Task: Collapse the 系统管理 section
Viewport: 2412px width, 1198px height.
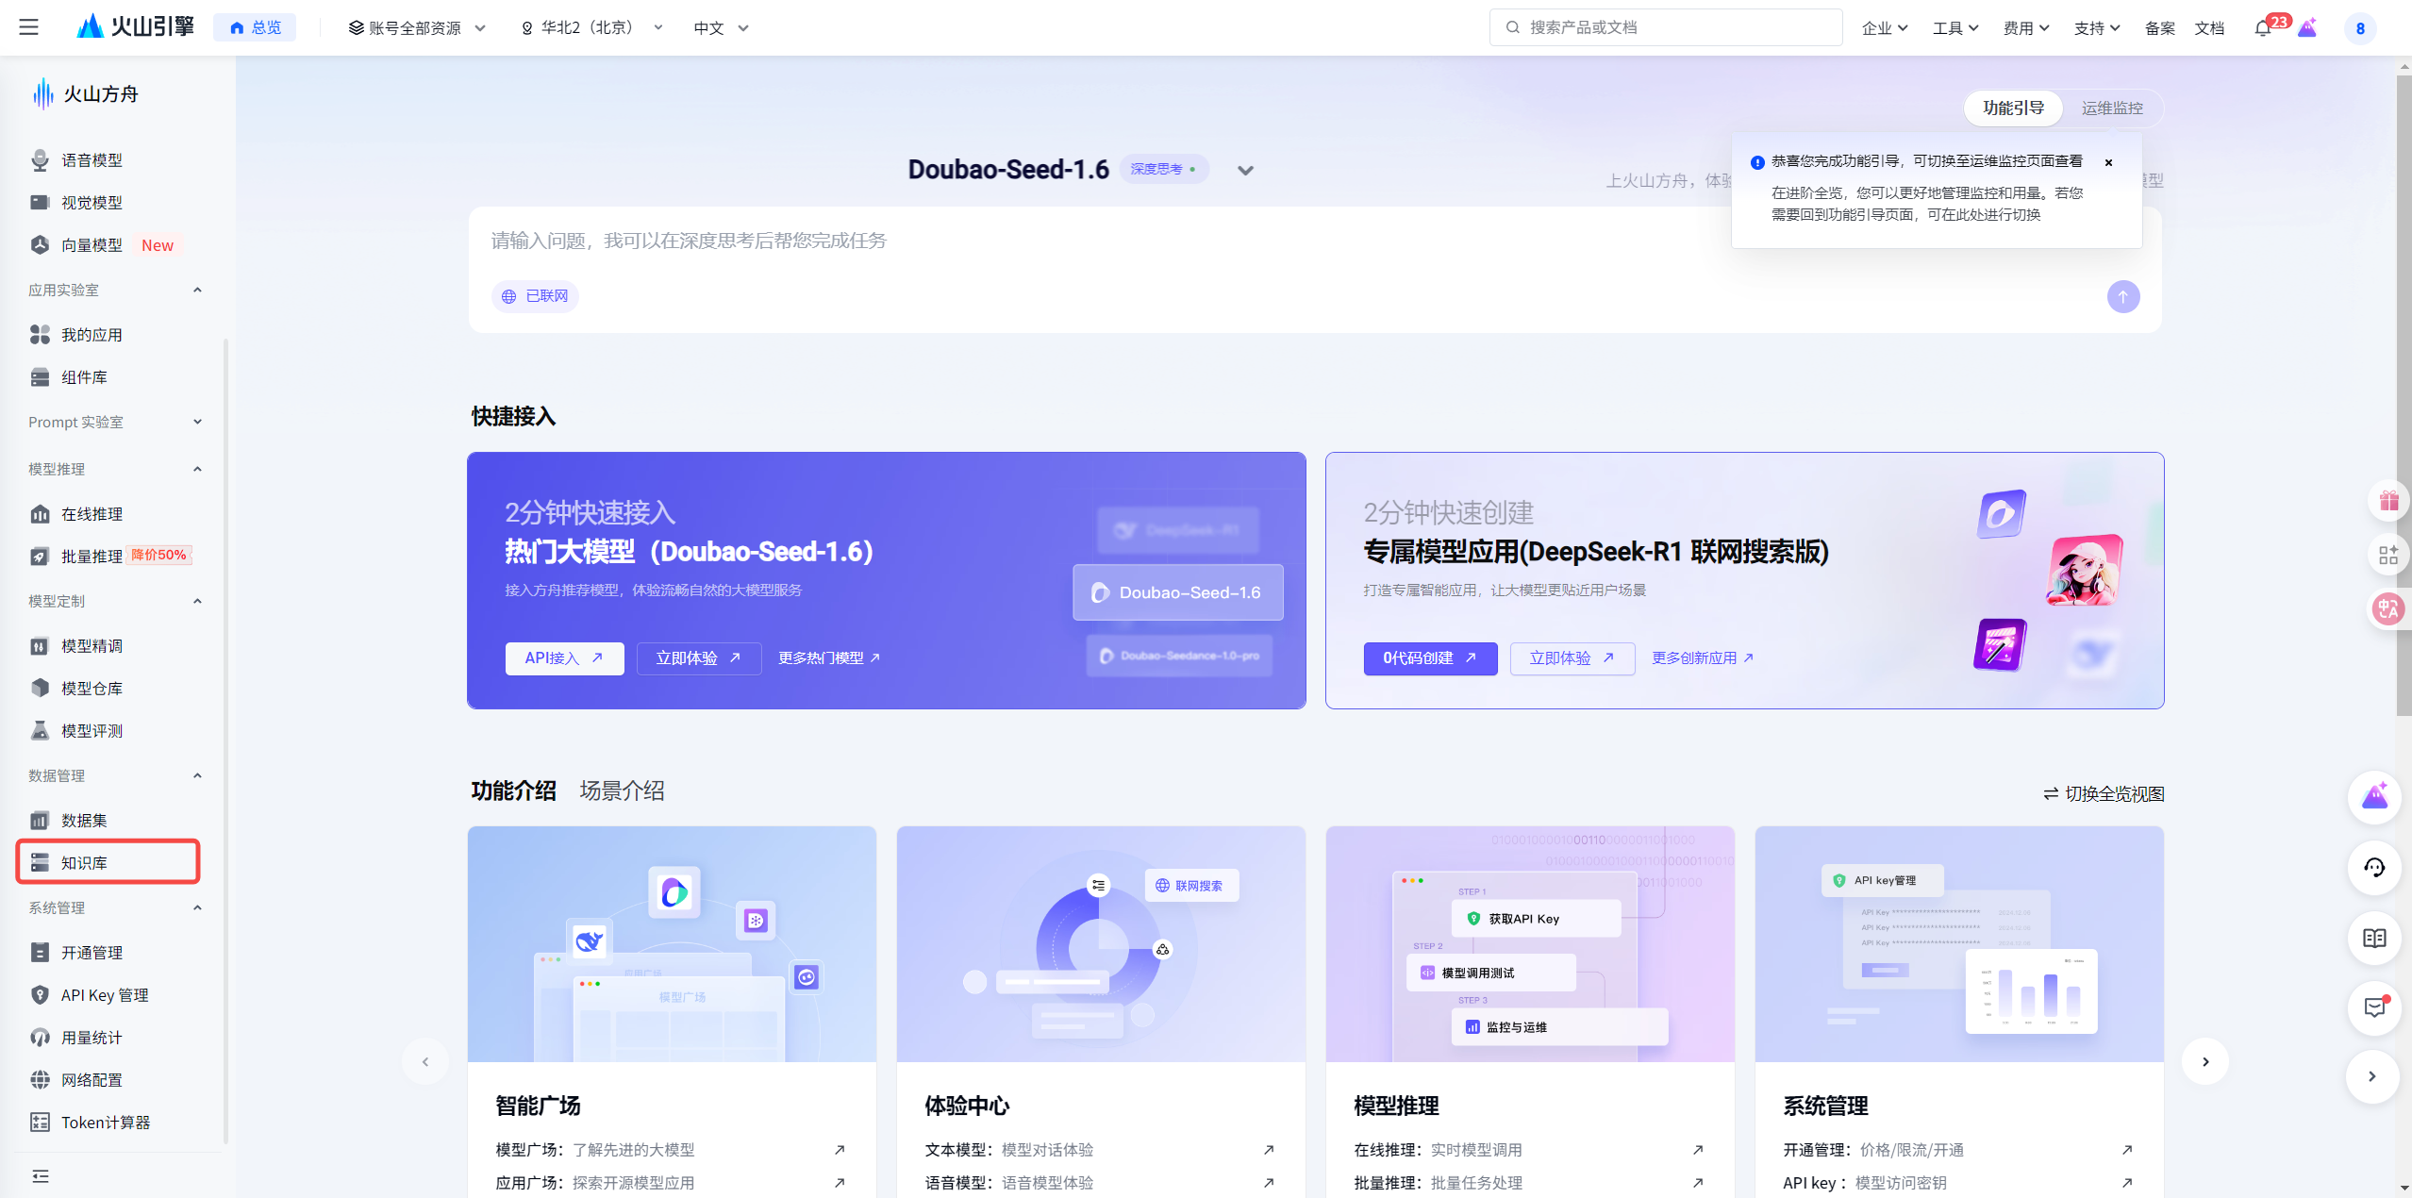Action: click(197, 907)
